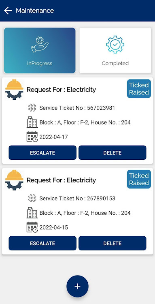Tap the hash icon beside ticket 567023981
This screenshot has height=304, width=155.
(x=32, y=108)
